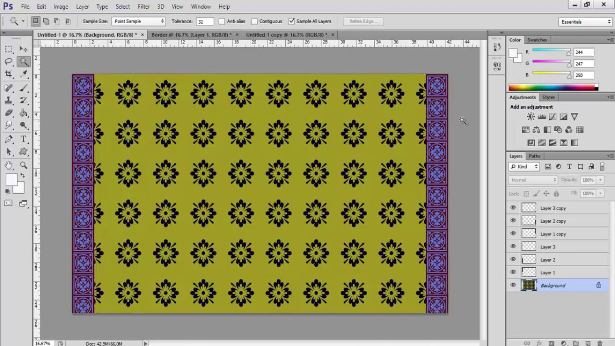Select the Zoom tool

[x=23, y=166]
